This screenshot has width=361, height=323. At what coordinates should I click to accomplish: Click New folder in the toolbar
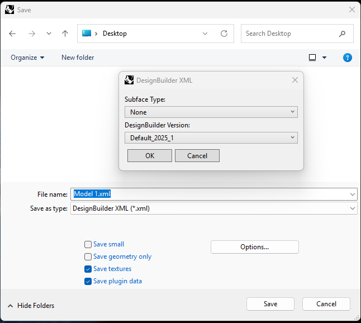pyautogui.click(x=78, y=58)
